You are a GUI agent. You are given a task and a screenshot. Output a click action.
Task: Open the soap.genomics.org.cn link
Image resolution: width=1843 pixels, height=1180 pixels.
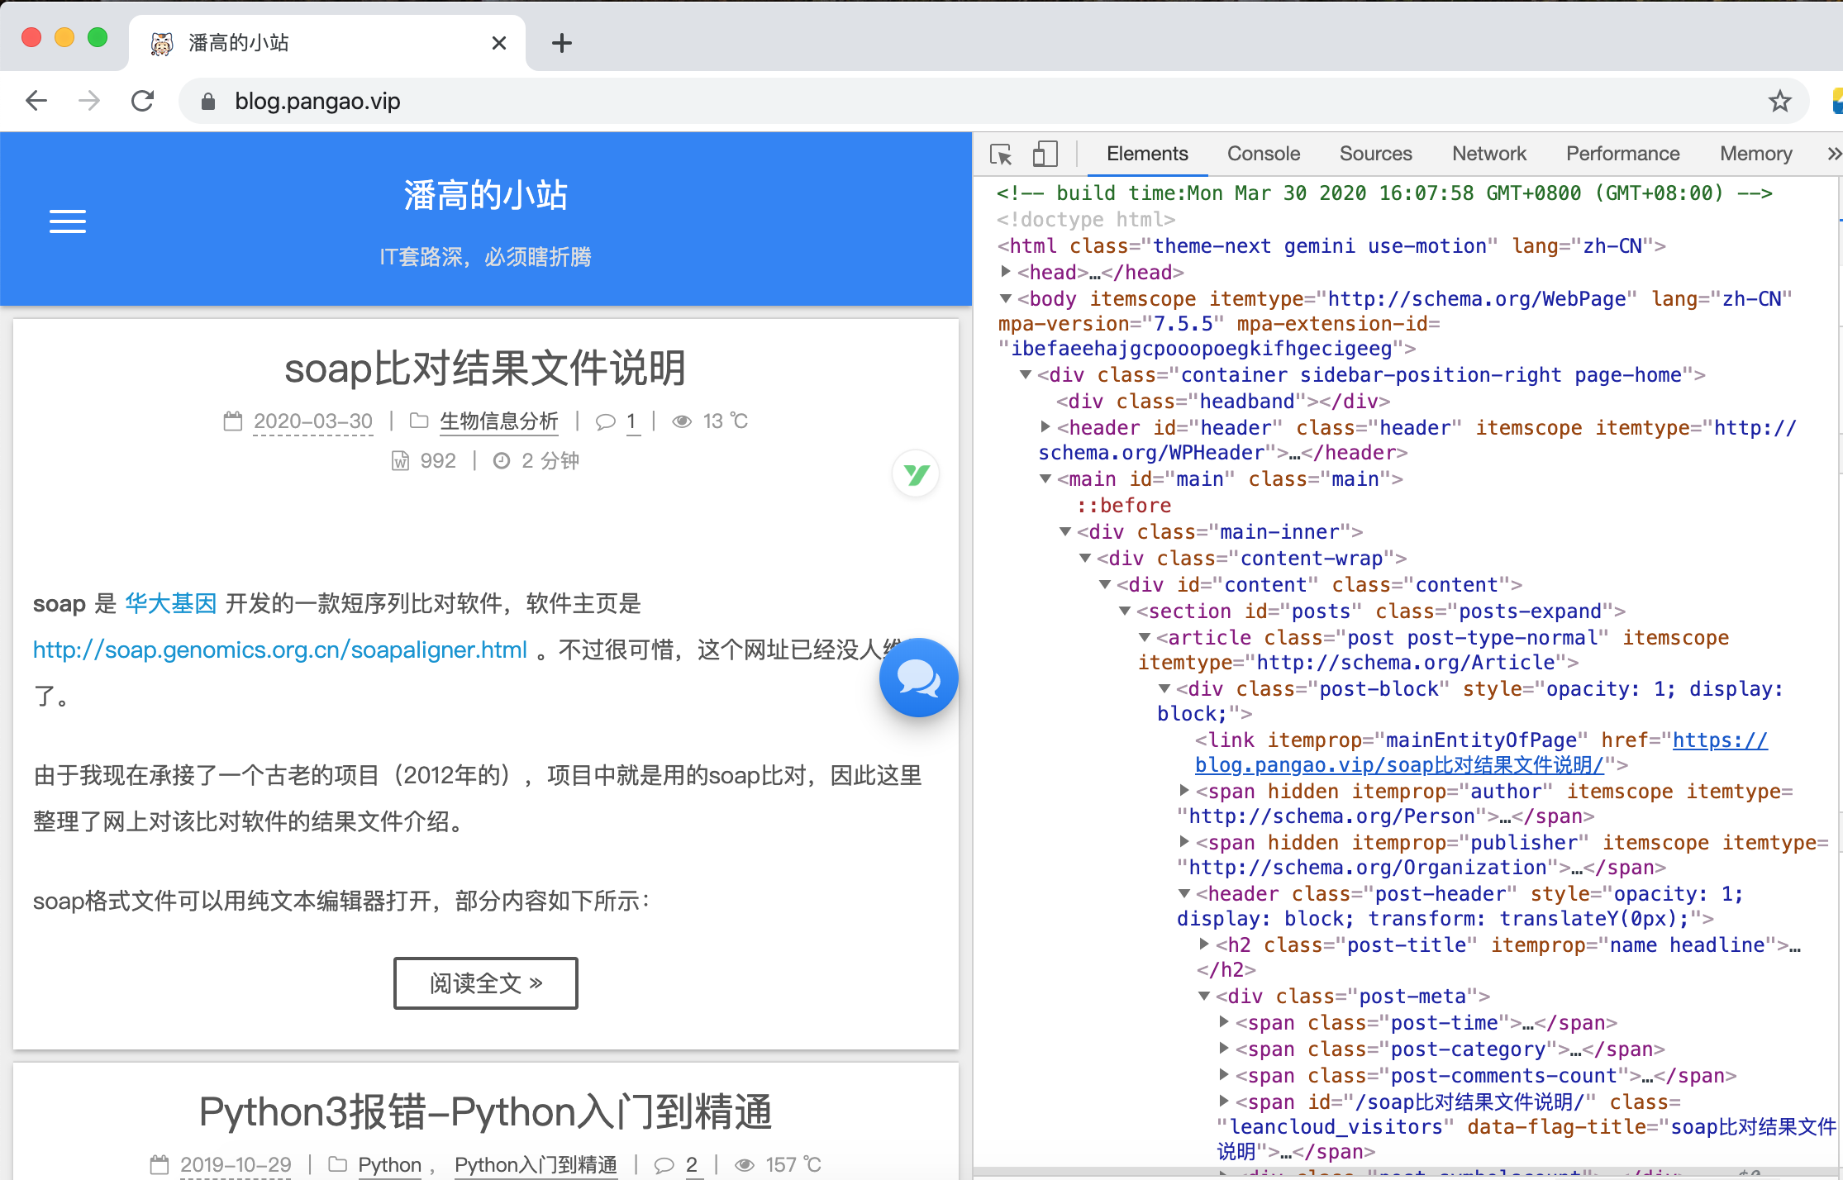pyautogui.click(x=279, y=650)
